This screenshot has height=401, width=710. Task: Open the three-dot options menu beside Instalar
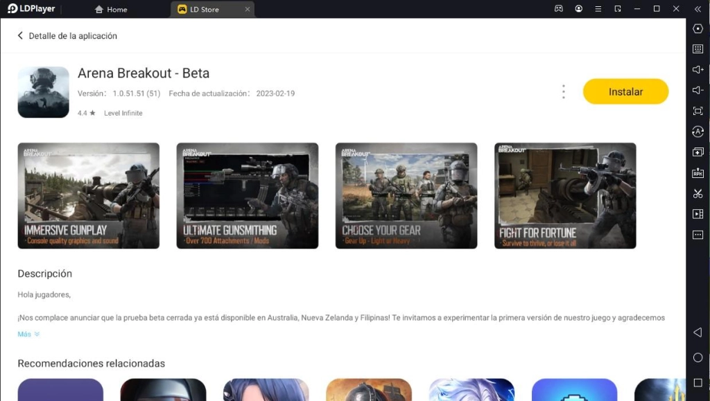tap(563, 92)
